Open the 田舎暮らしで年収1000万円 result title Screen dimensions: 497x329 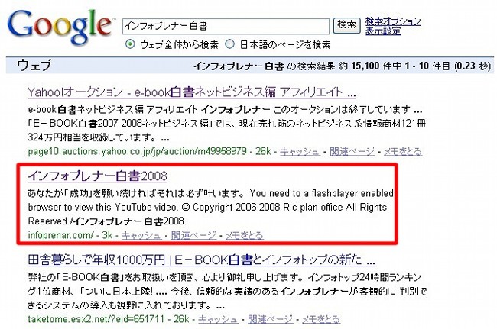click(202, 260)
